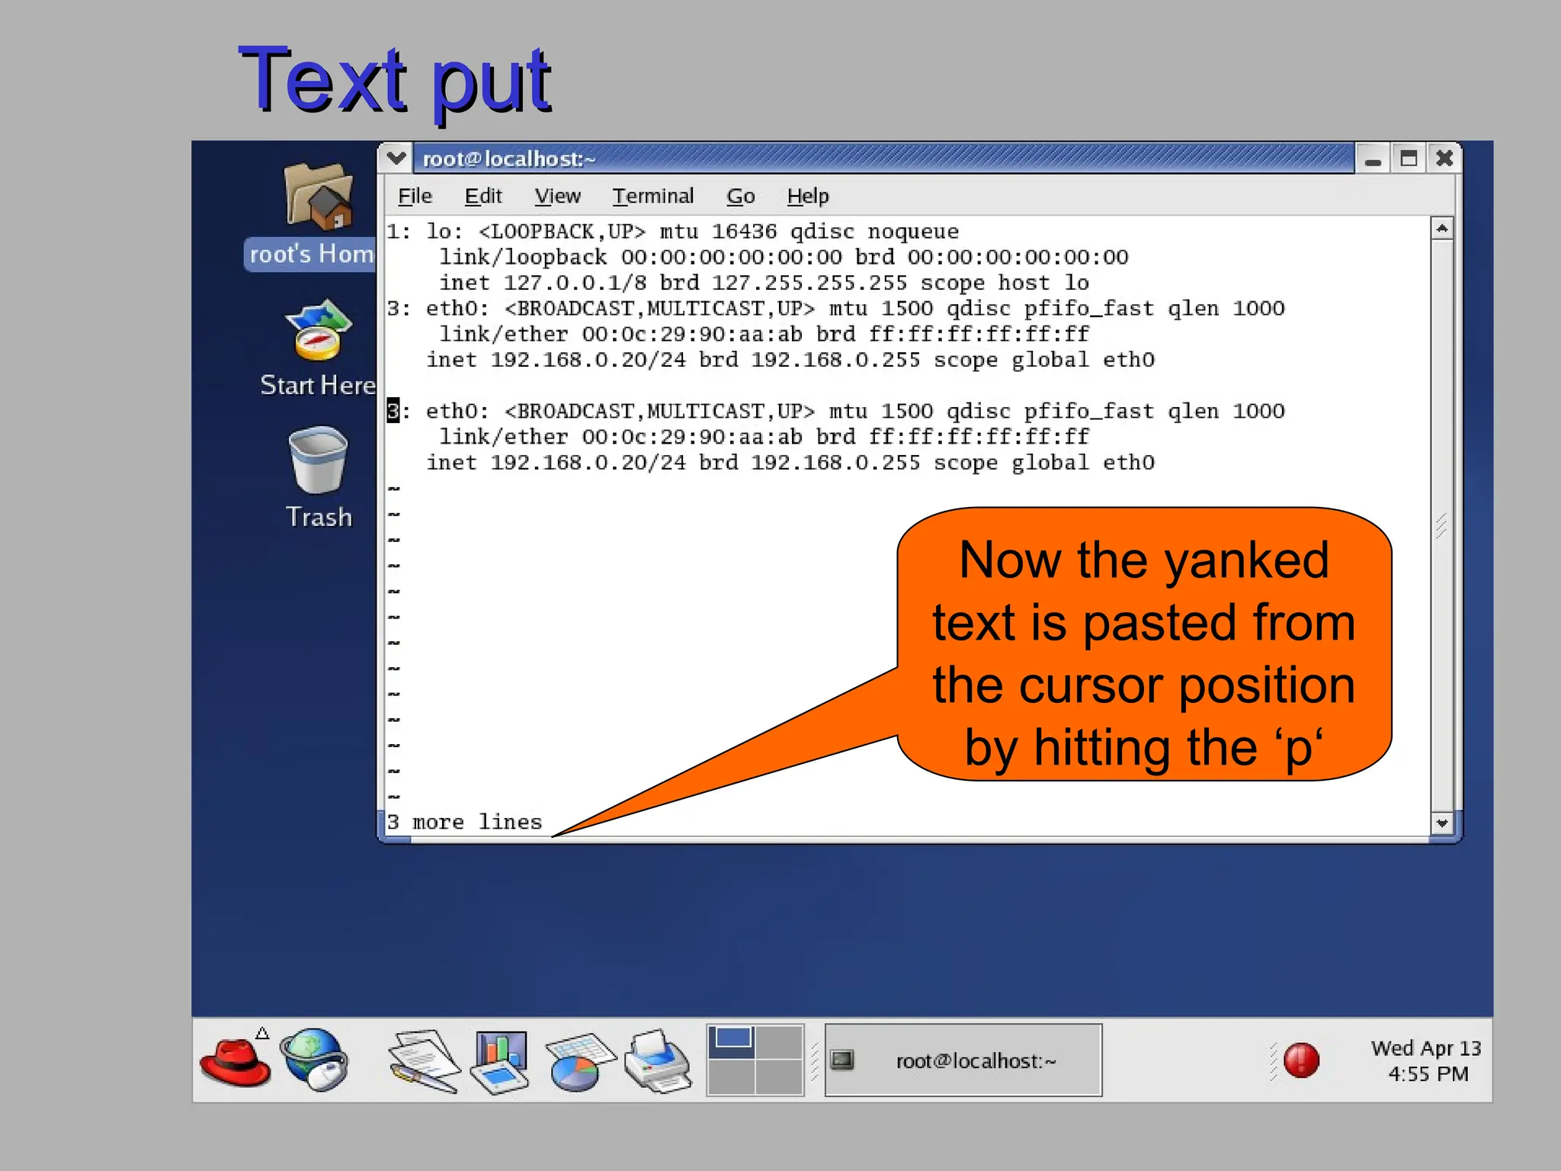The width and height of the screenshot is (1561, 1171).
Task: Click the red update alert icon
Action: [1300, 1060]
